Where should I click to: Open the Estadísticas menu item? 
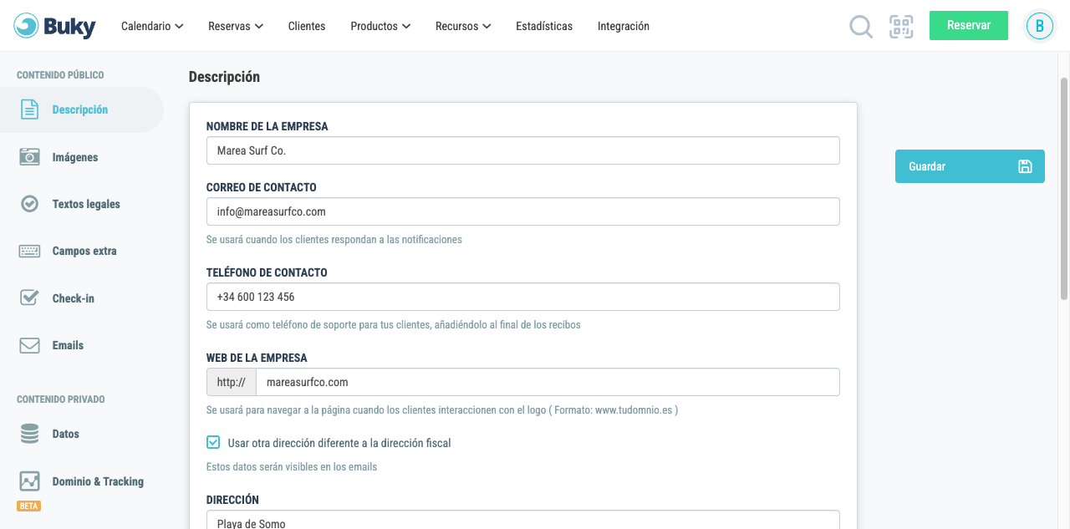544,26
